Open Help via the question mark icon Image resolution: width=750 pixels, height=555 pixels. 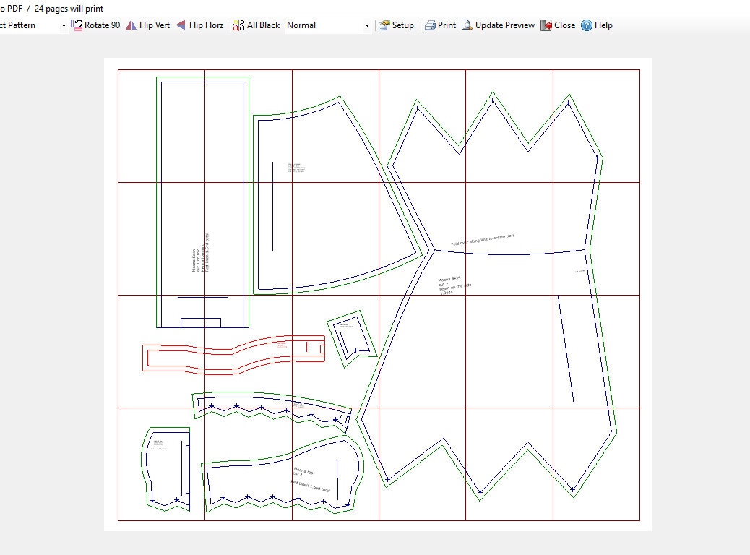tap(587, 25)
